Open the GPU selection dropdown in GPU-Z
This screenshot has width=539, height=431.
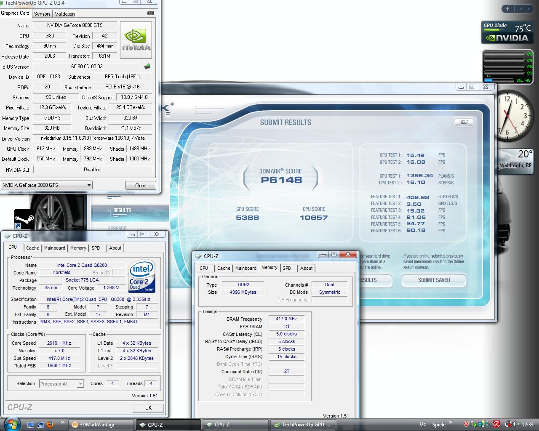point(89,185)
